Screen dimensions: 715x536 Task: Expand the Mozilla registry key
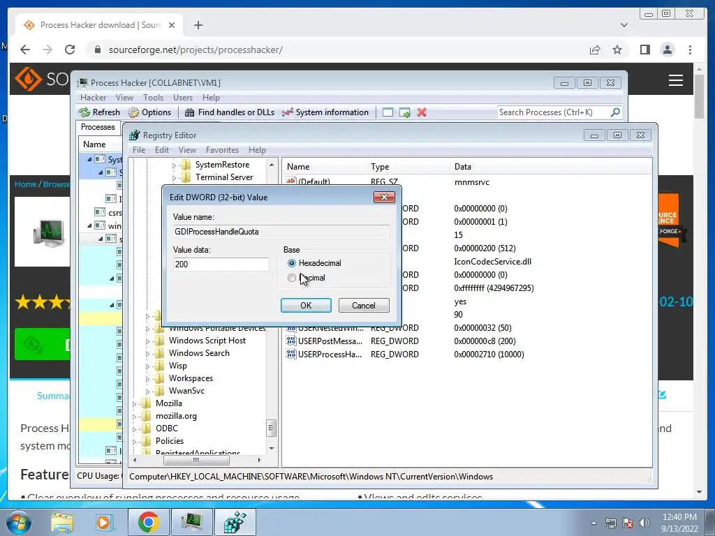point(134,404)
